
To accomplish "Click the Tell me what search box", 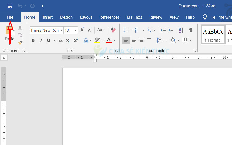I will tap(221, 17).
